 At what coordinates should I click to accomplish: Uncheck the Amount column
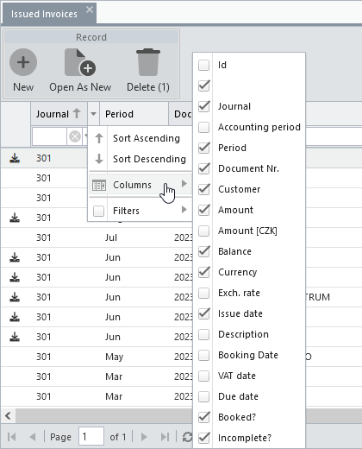(x=203, y=210)
